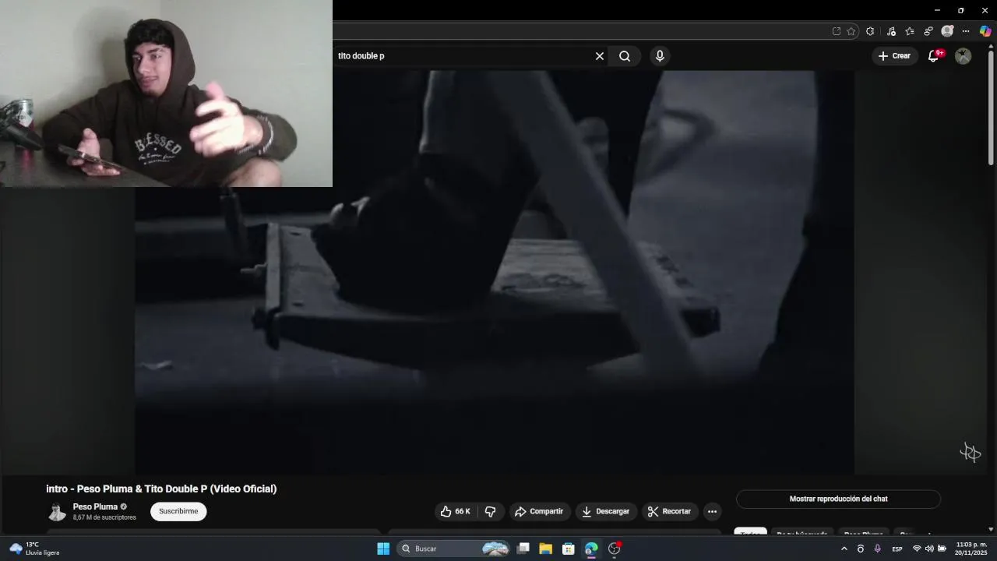
Task: Click the microphone in-use tray icon
Action: coord(878,549)
